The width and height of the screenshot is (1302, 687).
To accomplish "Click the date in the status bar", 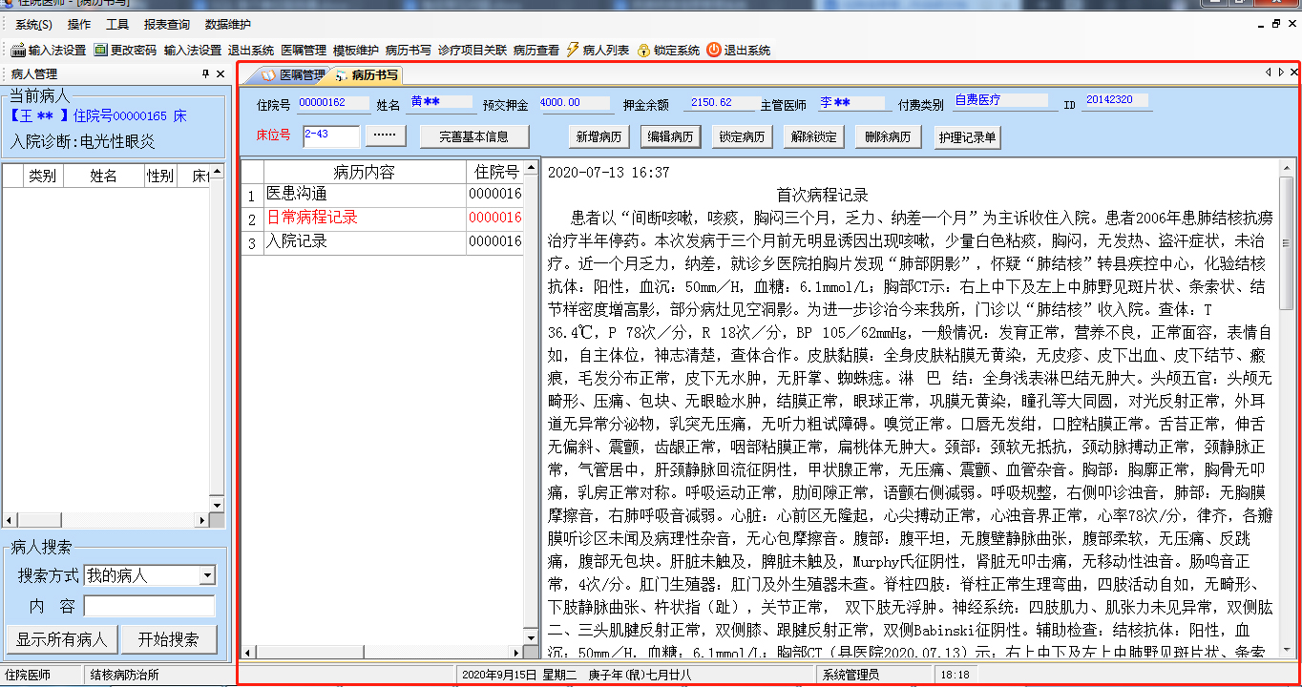I will (x=577, y=675).
